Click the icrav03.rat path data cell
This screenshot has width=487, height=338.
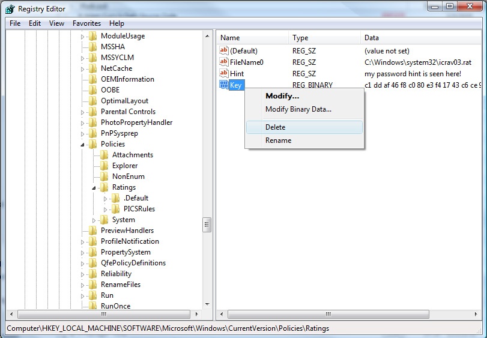pos(418,62)
